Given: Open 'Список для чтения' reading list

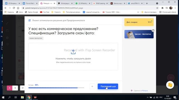Looking at the screenshot, I should (x=168, y=12).
